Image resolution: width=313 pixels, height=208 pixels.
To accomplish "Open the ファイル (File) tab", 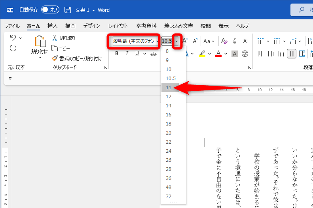I will click(12, 26).
